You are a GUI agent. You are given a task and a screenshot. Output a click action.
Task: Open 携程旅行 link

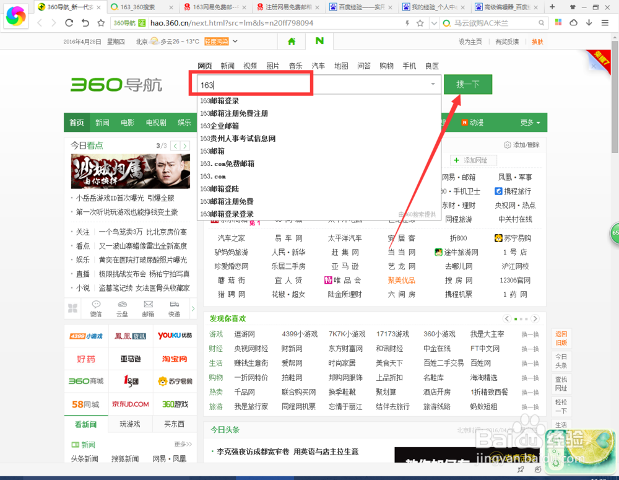513,191
